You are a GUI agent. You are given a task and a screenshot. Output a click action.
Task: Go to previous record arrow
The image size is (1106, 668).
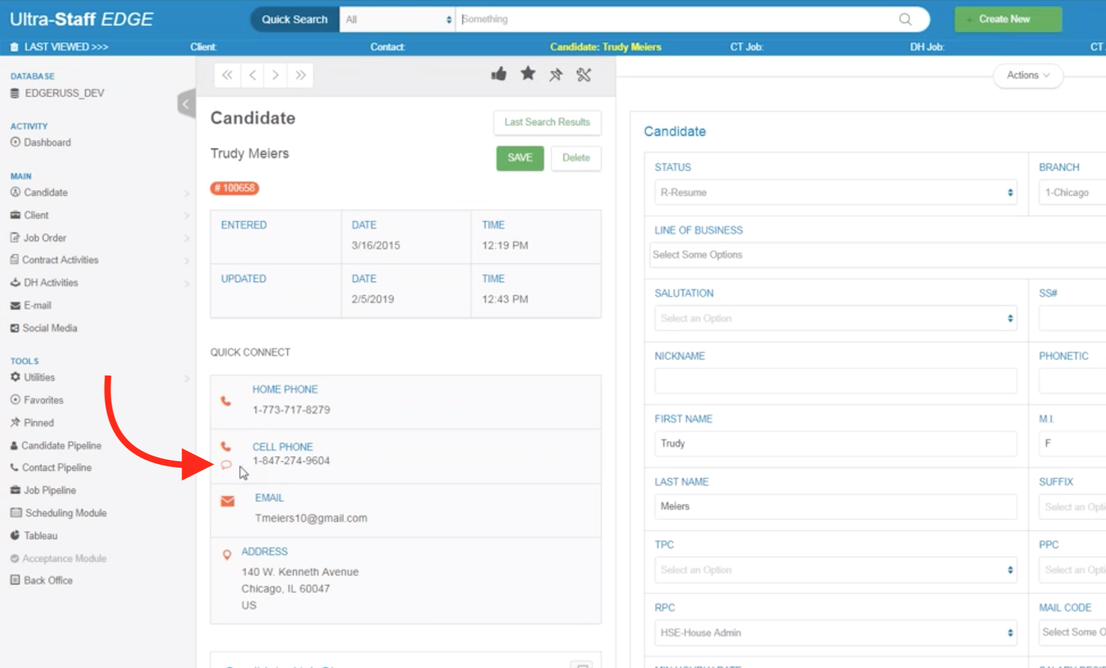pyautogui.click(x=252, y=75)
